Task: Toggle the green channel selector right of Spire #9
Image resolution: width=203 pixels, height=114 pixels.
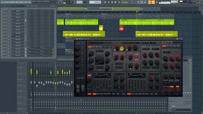Action: (x=26, y=36)
